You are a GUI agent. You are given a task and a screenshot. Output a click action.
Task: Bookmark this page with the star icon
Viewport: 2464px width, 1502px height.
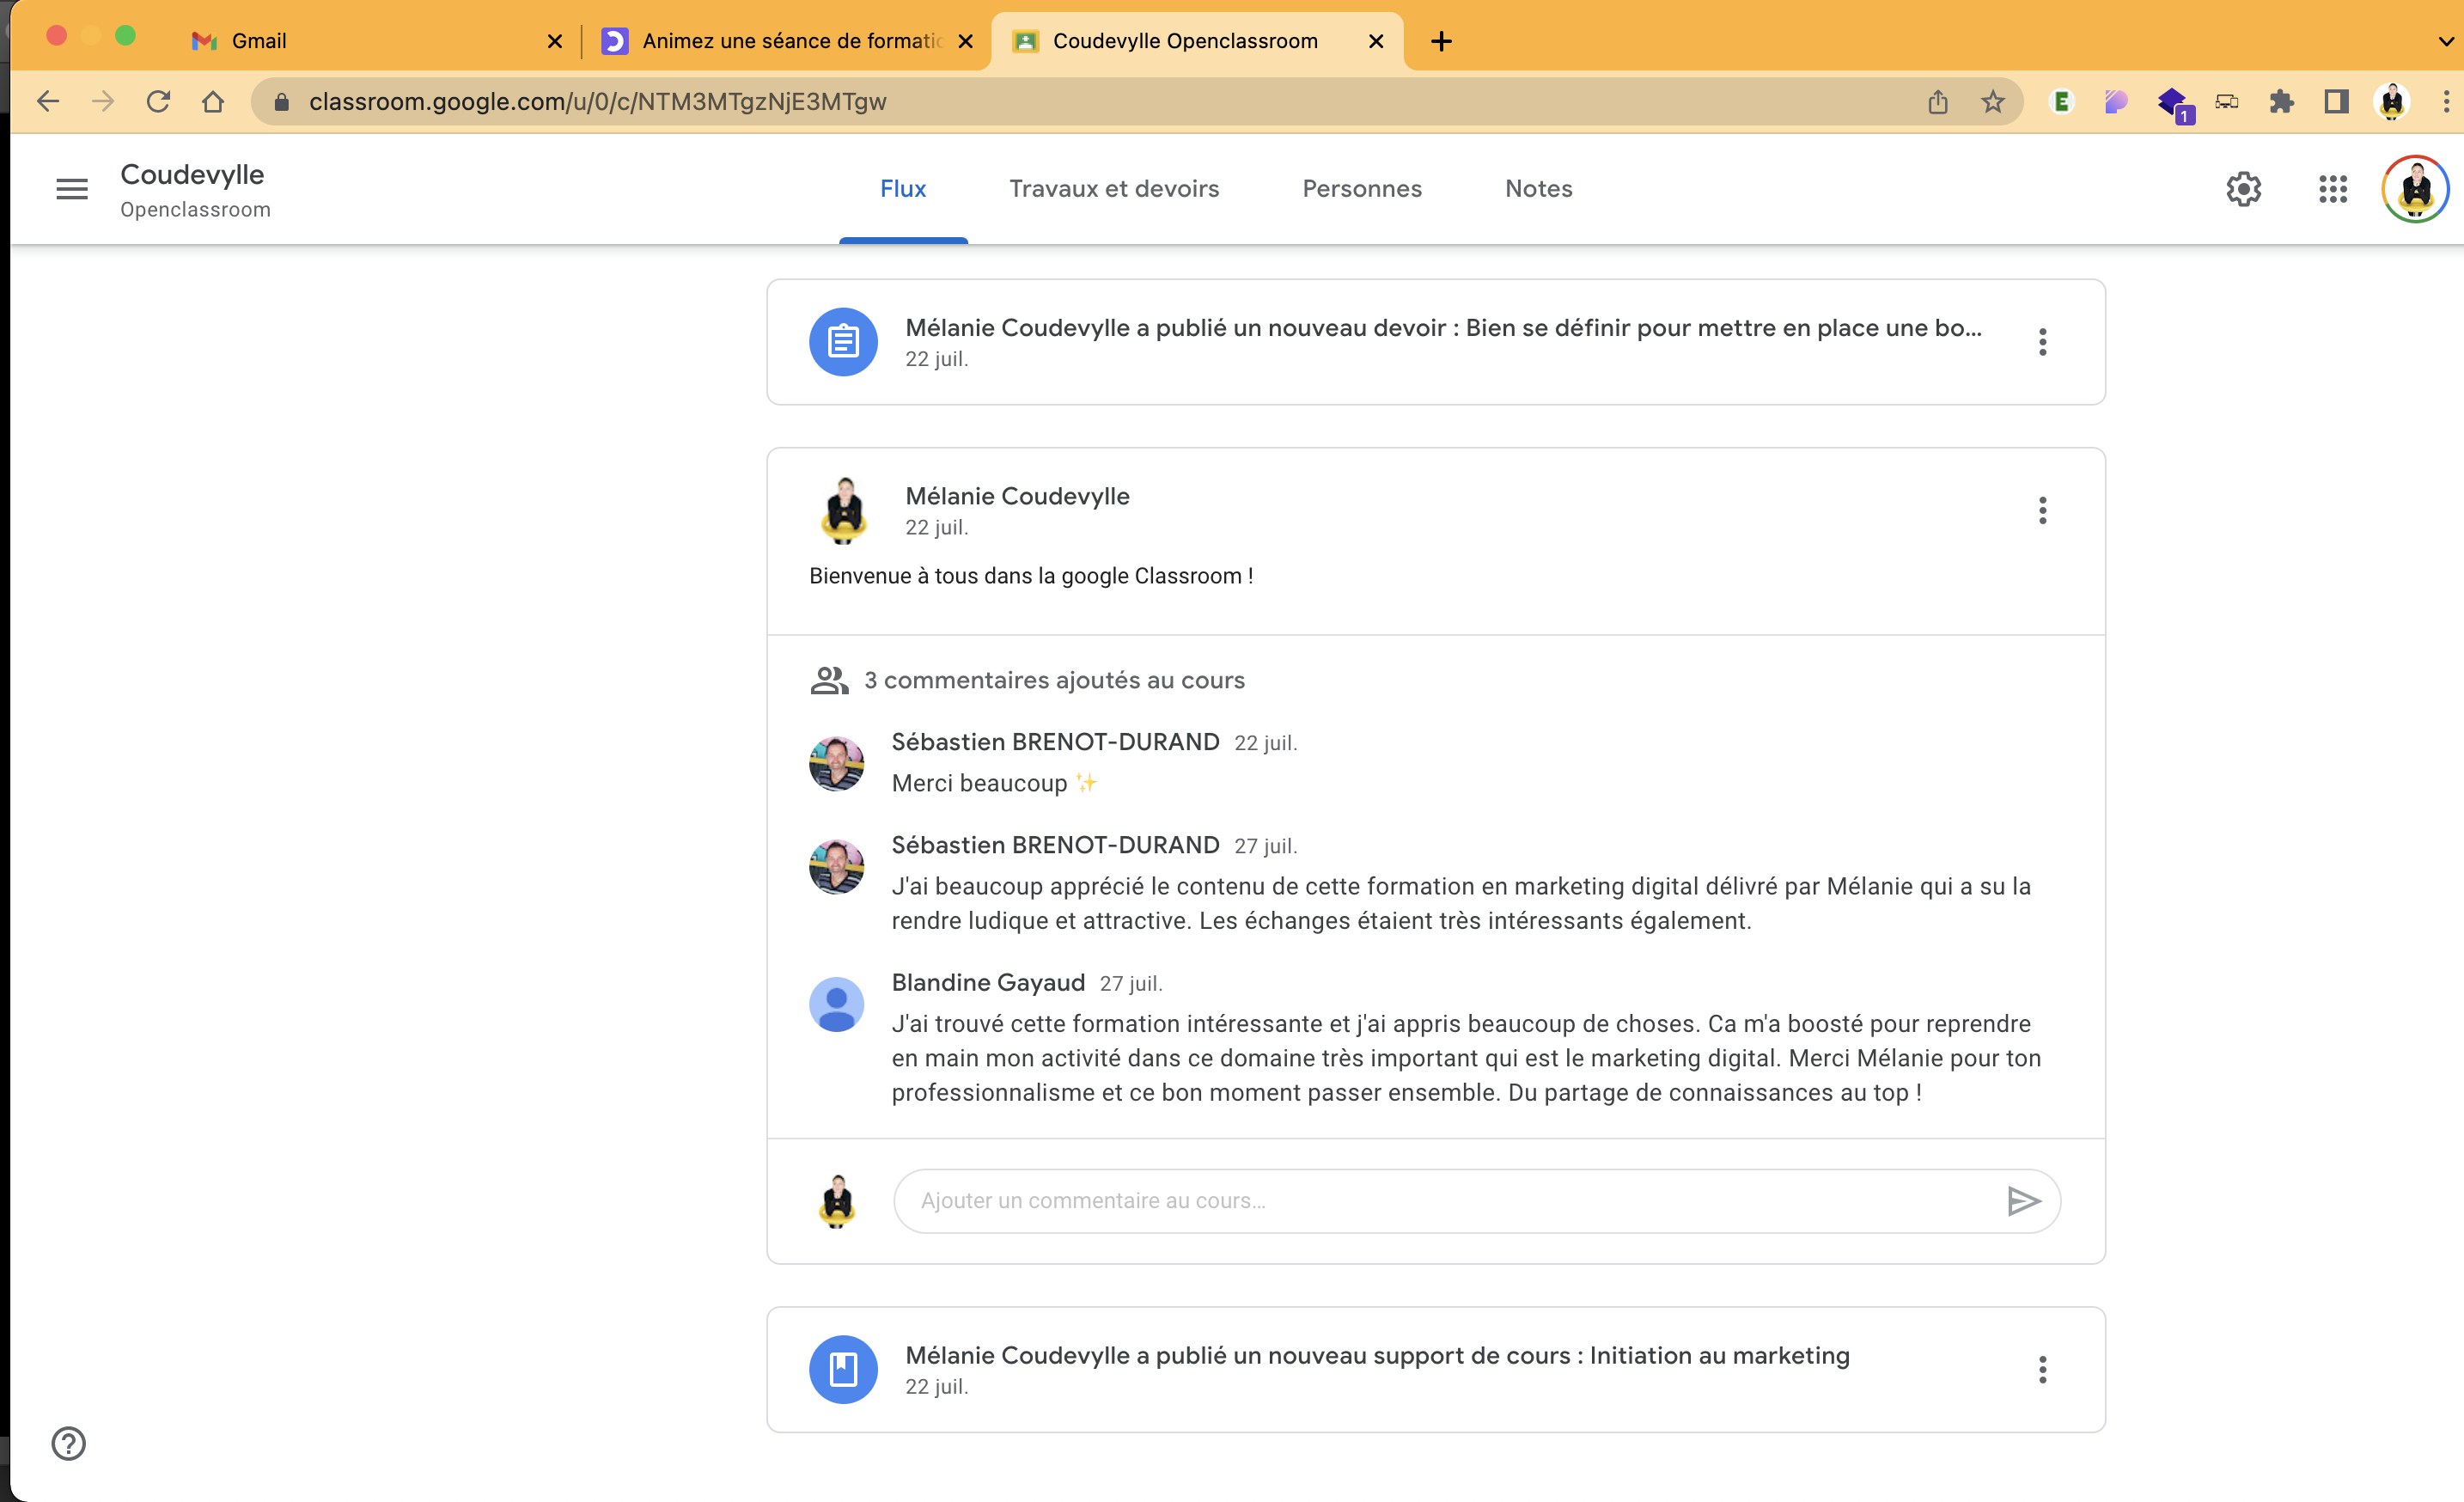tap(1993, 101)
